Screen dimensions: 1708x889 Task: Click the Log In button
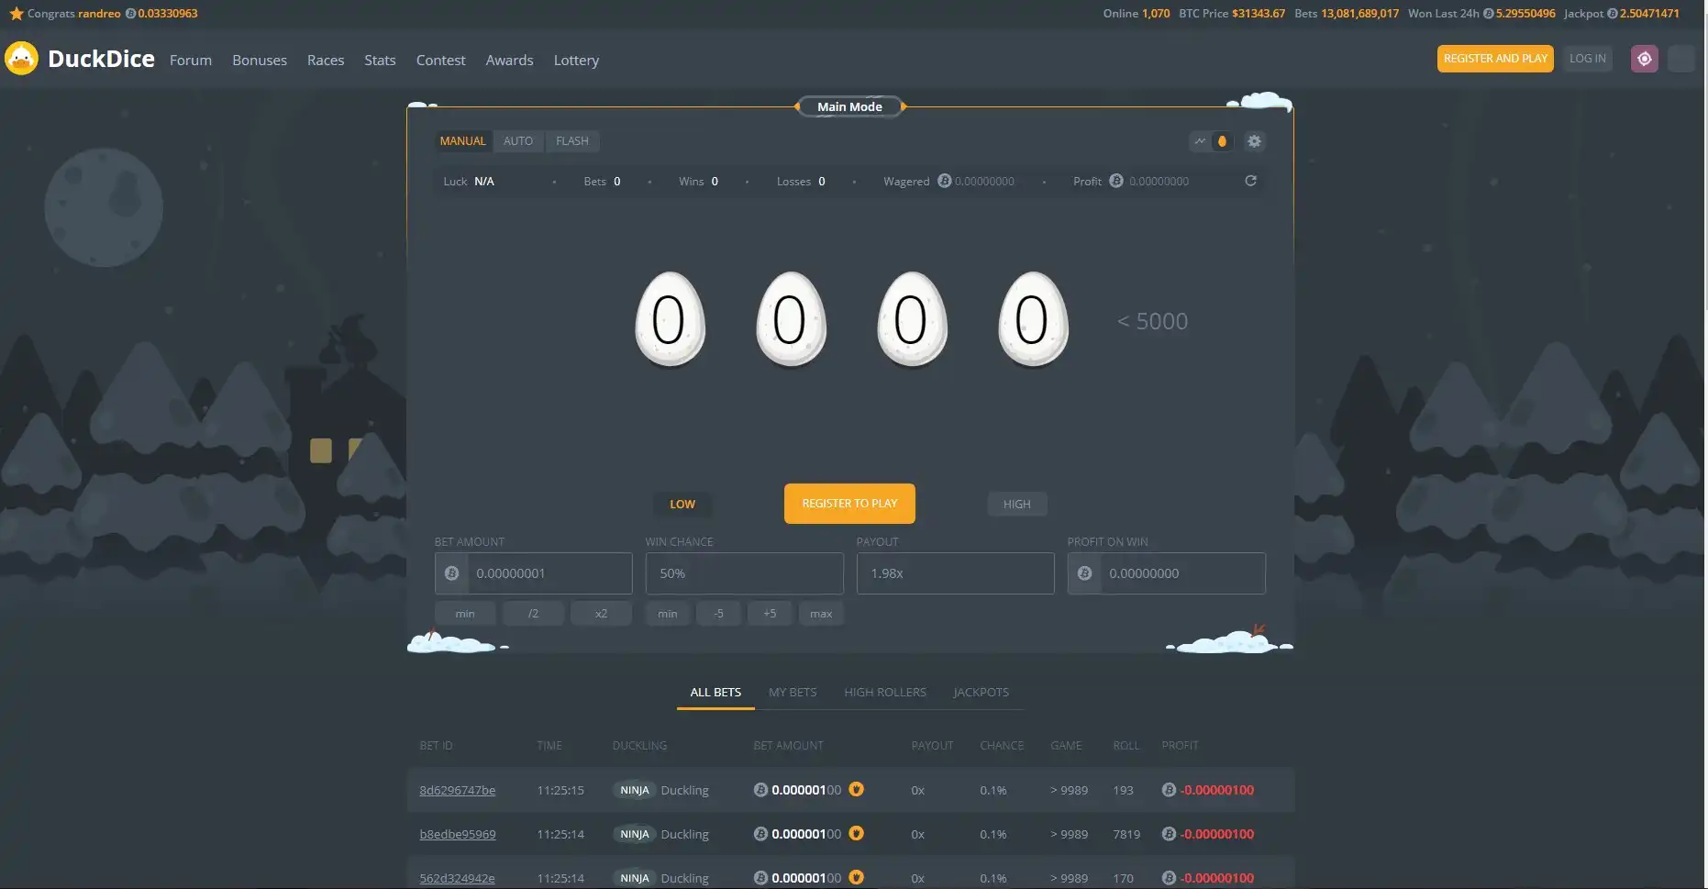1587,59
